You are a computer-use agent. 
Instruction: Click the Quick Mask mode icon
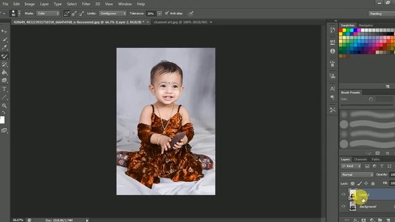pos(4,130)
